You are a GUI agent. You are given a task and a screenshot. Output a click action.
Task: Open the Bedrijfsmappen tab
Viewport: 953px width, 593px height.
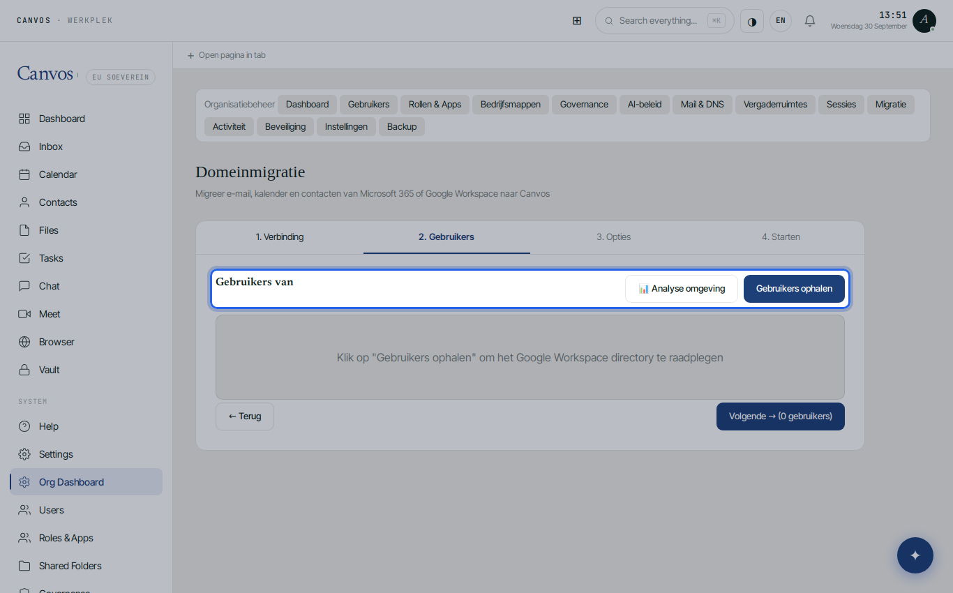(x=511, y=105)
